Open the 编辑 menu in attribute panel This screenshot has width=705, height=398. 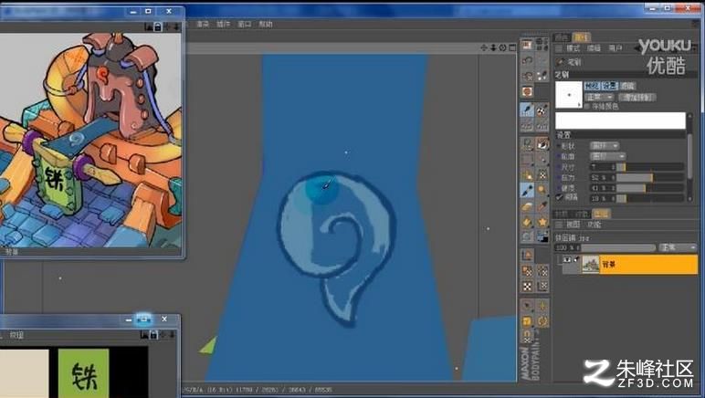pos(594,48)
